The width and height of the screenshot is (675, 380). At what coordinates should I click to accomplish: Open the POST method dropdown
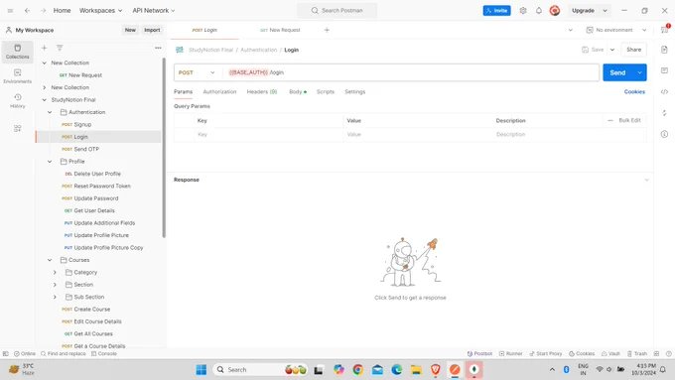coord(197,72)
